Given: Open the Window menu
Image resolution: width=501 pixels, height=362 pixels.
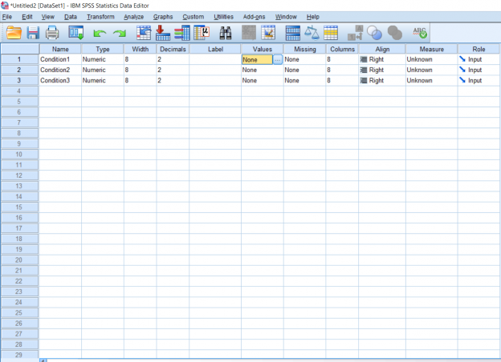Looking at the screenshot, I should click(286, 17).
